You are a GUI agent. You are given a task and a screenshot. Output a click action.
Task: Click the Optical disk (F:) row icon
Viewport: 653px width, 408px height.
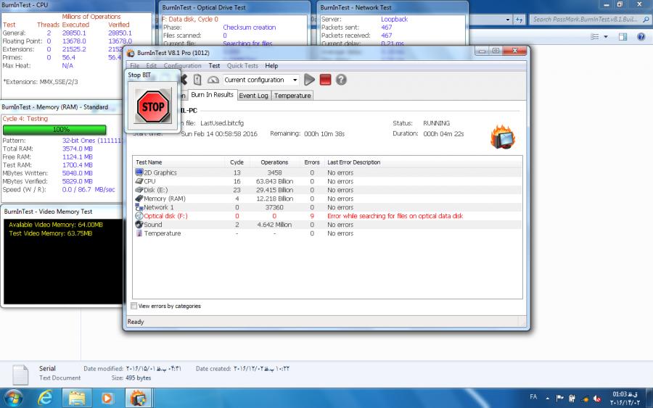click(x=139, y=216)
